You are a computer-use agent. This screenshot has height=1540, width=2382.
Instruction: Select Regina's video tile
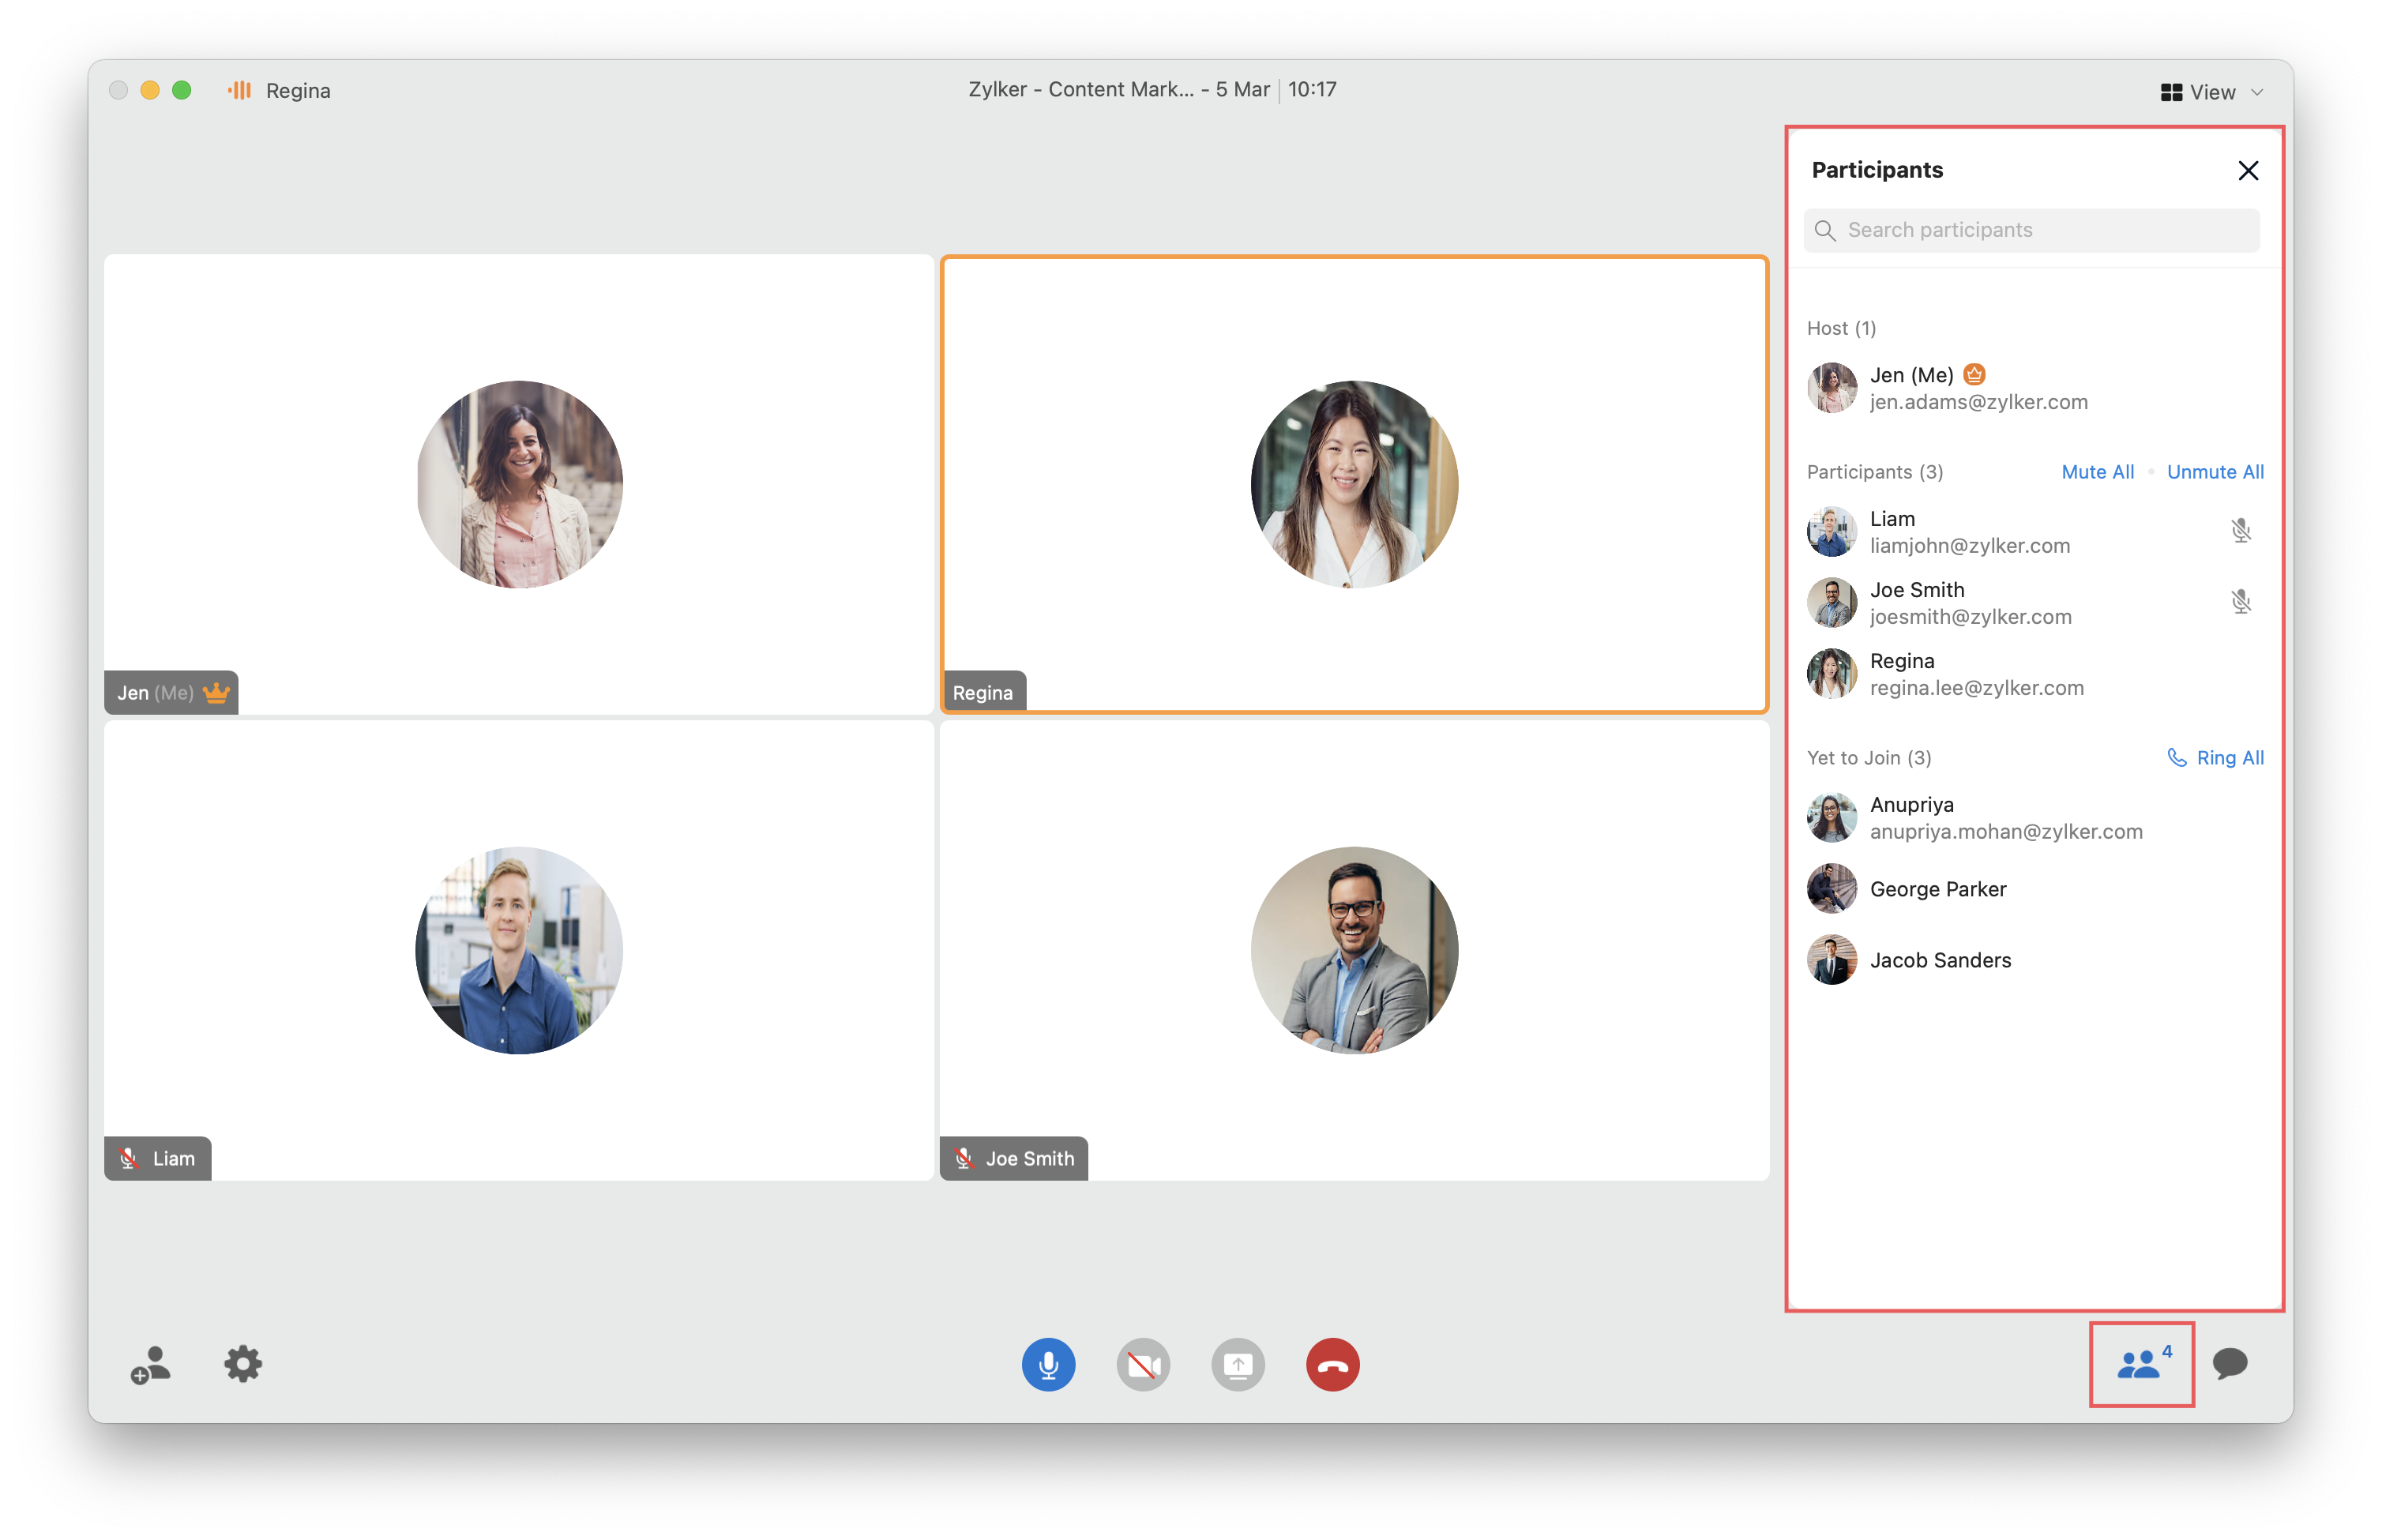coord(1354,485)
